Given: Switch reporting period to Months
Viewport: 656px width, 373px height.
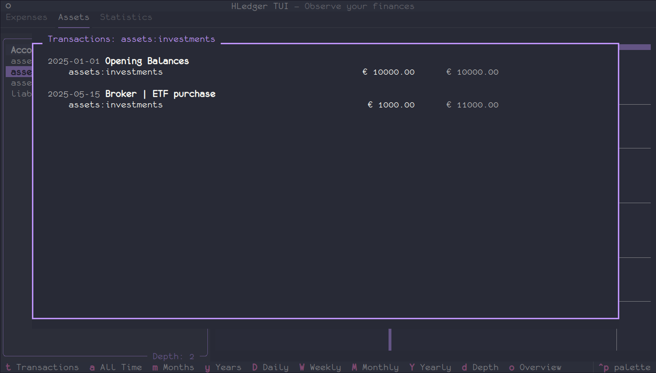Looking at the screenshot, I should pyautogui.click(x=174, y=367).
